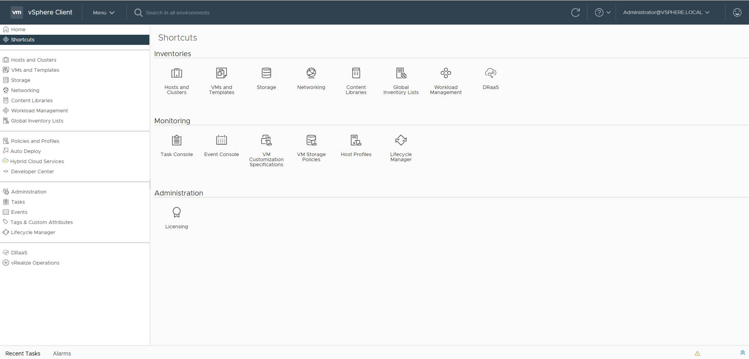749x359 pixels.
Task: Switch to the Alarms tab
Action: click(x=61, y=353)
